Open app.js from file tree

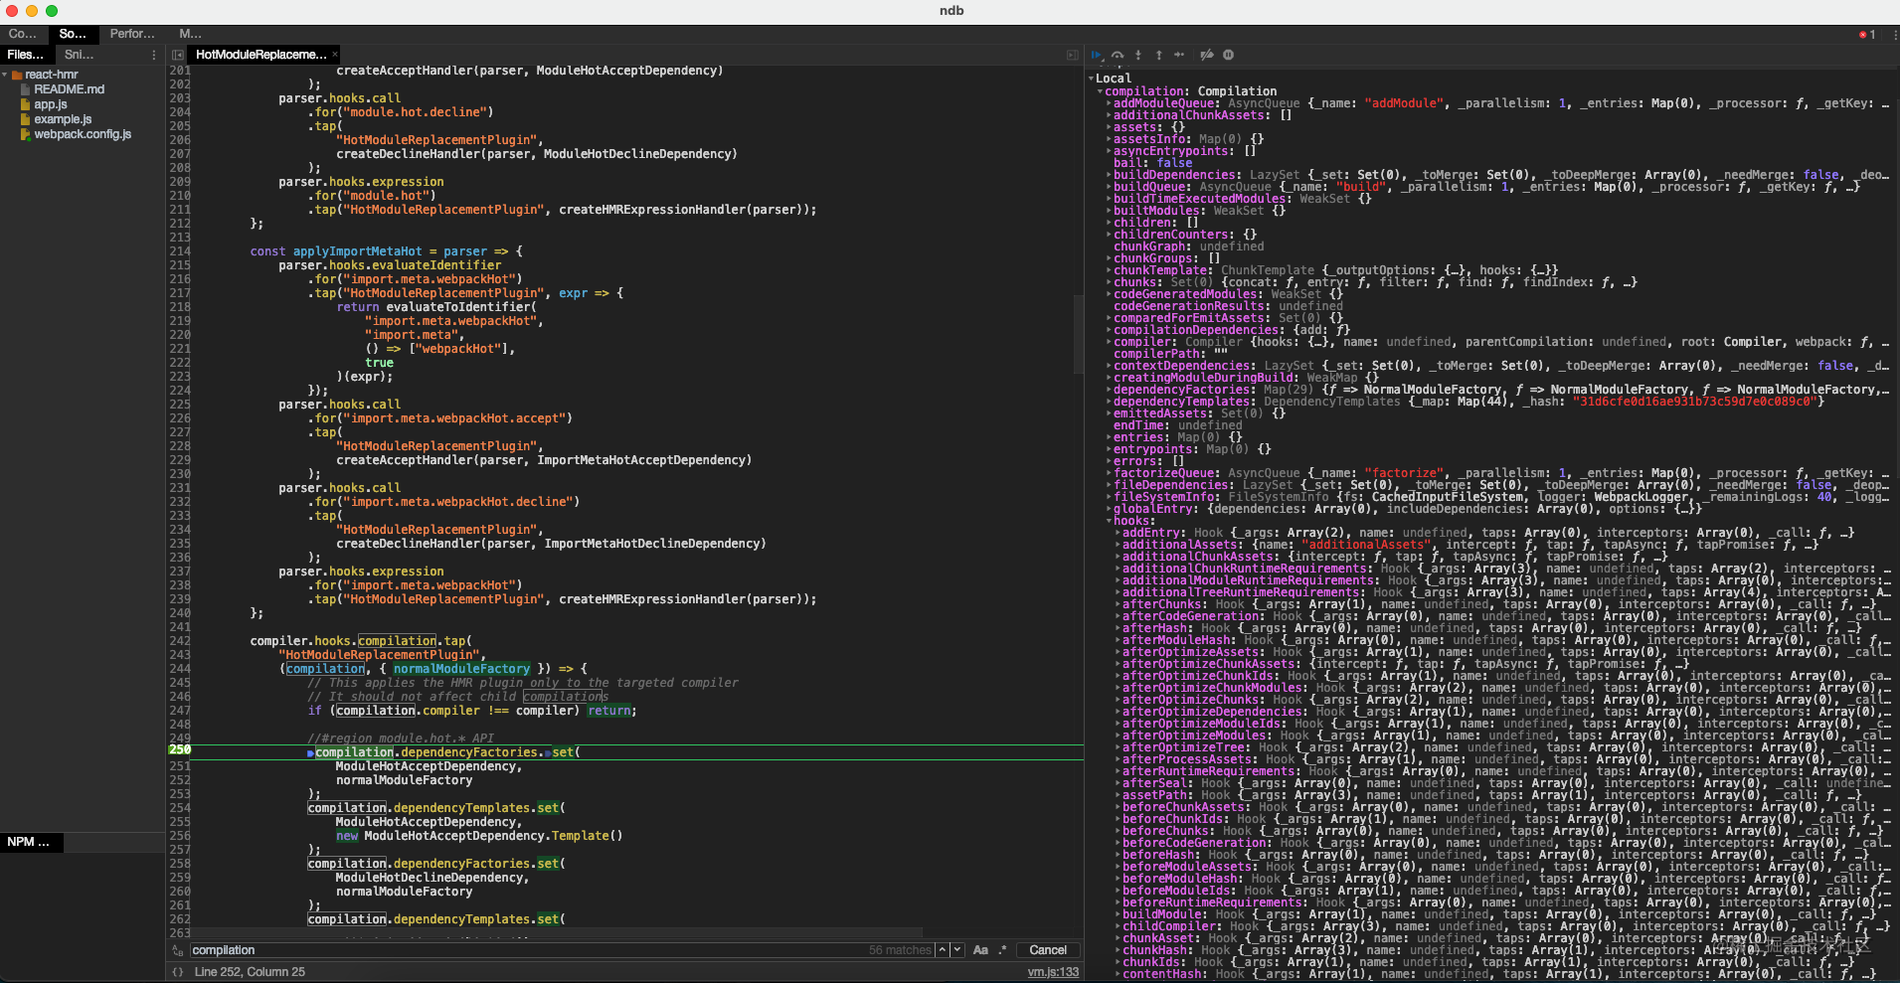click(51, 104)
